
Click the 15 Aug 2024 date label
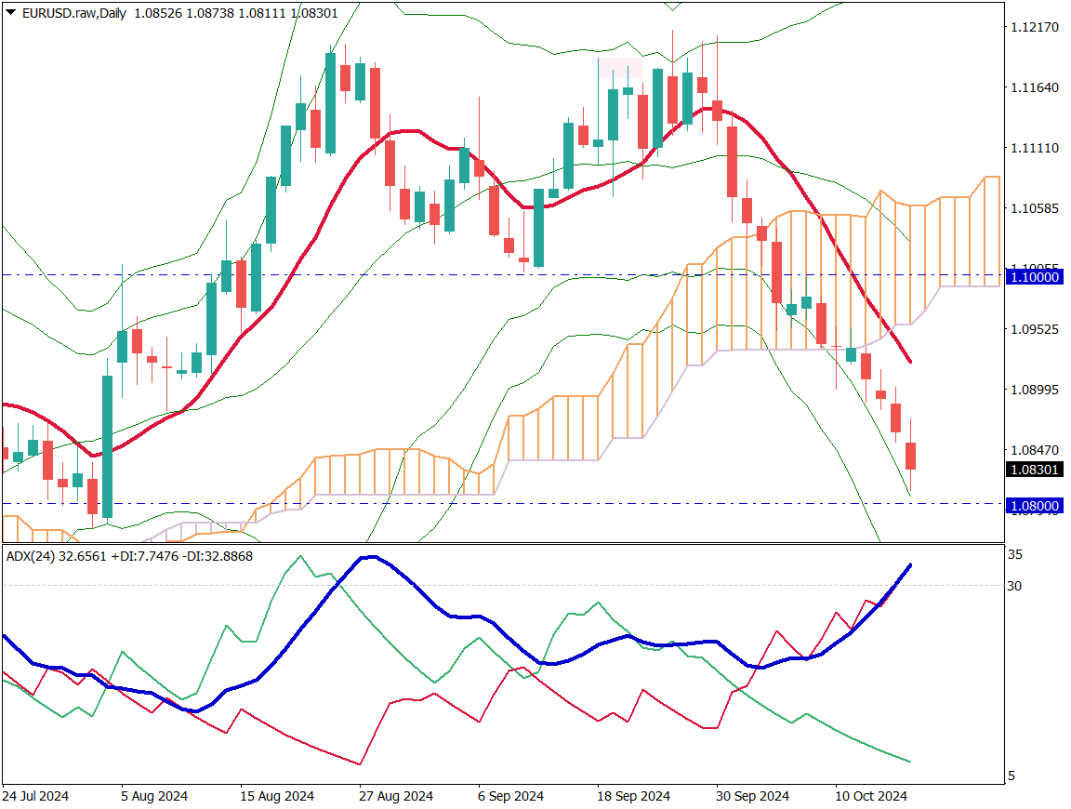pyautogui.click(x=276, y=796)
